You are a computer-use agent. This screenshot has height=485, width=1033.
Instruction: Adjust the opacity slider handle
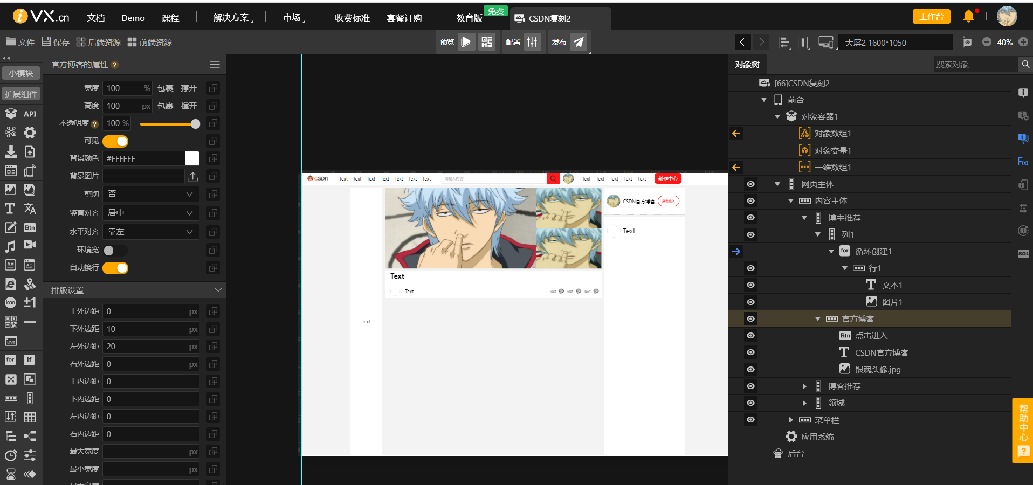(x=195, y=124)
